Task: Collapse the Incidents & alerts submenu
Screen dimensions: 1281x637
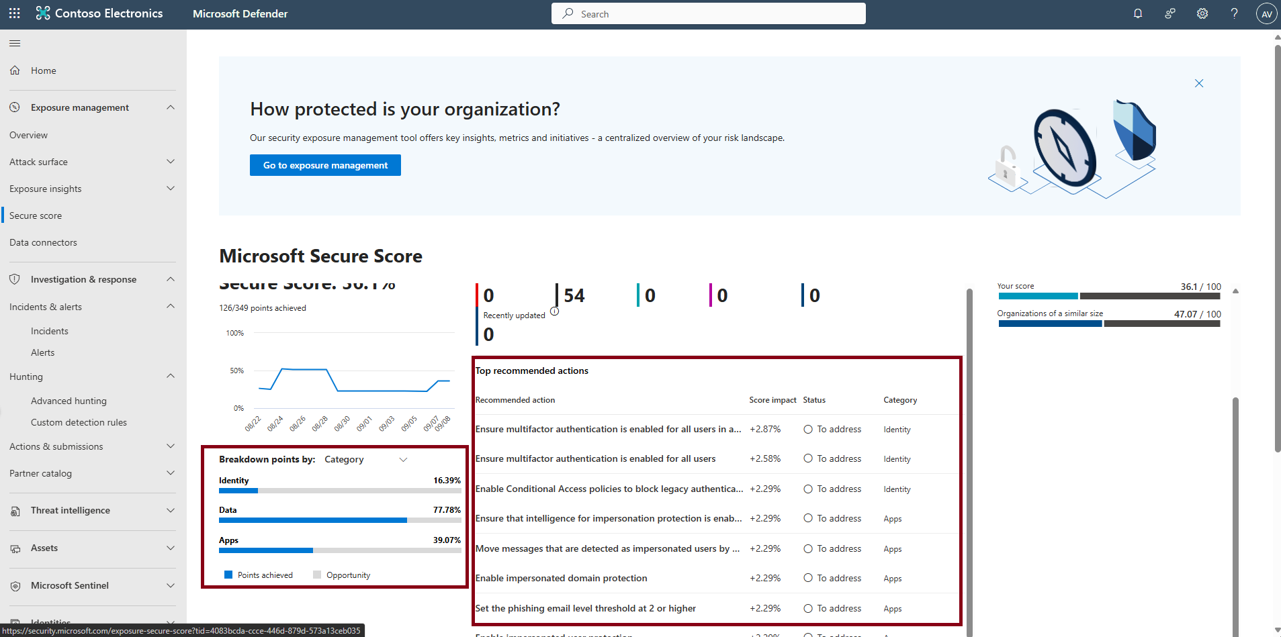Action: (171, 307)
